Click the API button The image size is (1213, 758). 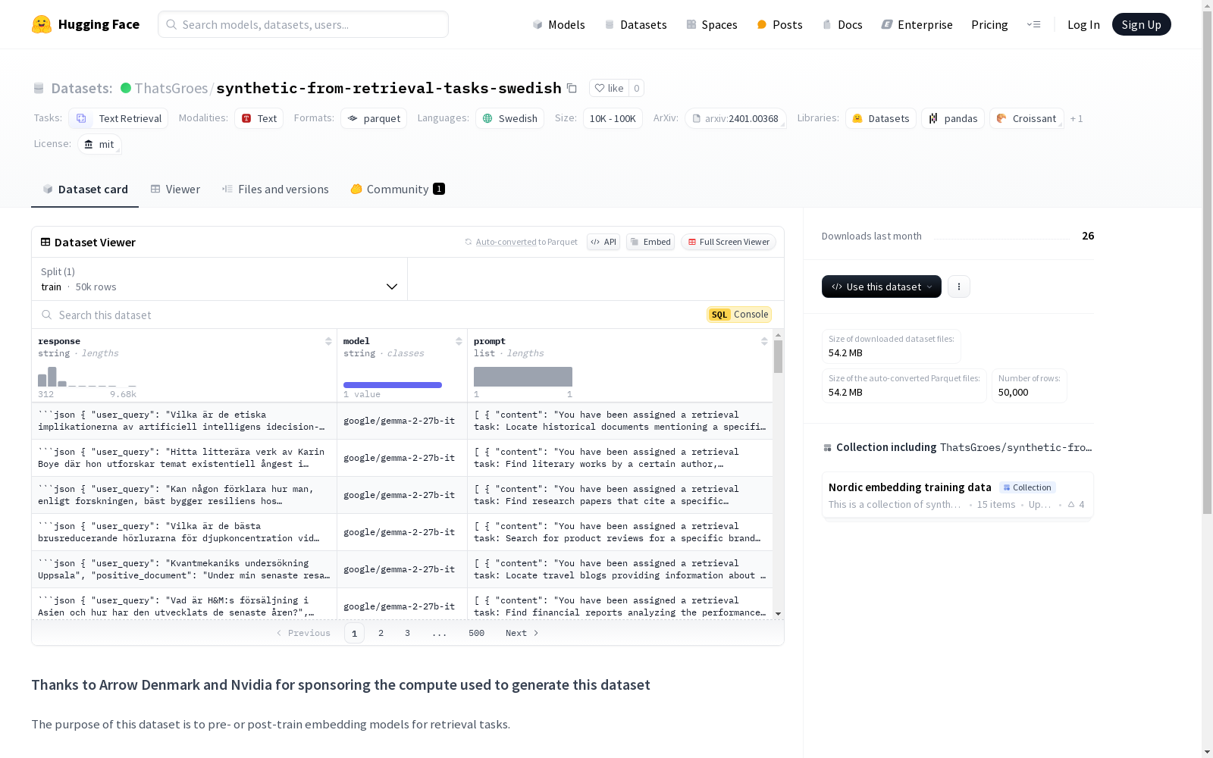pyautogui.click(x=603, y=242)
